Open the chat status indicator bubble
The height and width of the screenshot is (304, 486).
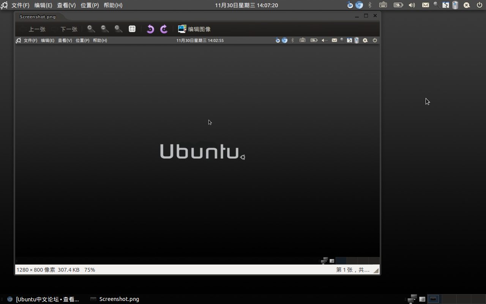pos(467,5)
